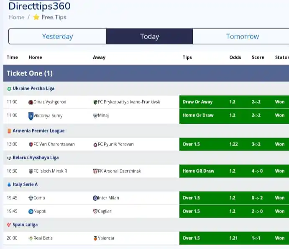This screenshot has height=249, width=289.
Task: Click the Draw Or Away tip cell
Action: (x=197, y=102)
